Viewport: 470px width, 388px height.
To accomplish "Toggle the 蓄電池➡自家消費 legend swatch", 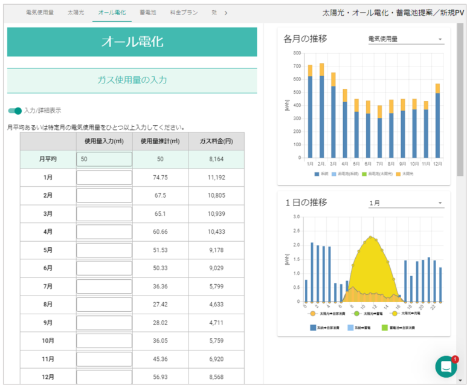I will click(x=385, y=328).
